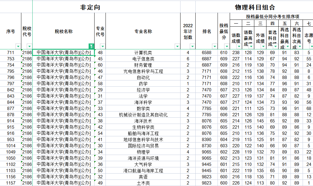Select the 财务管理 major cell
This screenshot has height=186, width=313.
[x=143, y=65]
